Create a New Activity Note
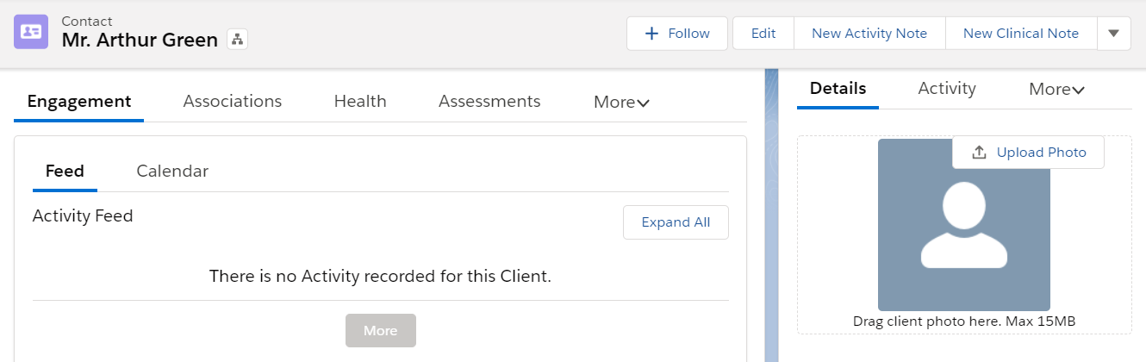This screenshot has width=1146, height=362. click(869, 34)
